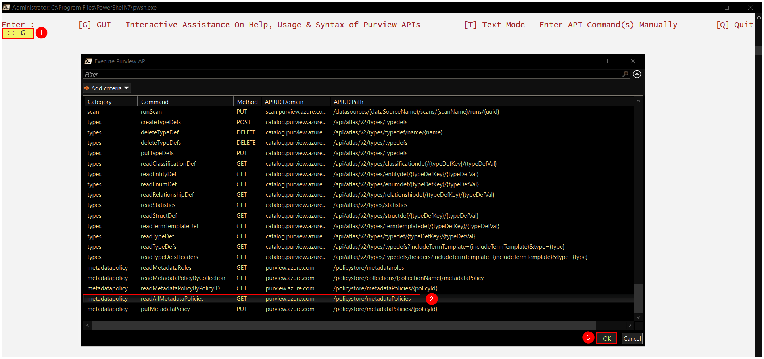Viewport: 764px width, 359px height.
Task: Click the horizontal scroll-left arrow
Action: point(88,325)
